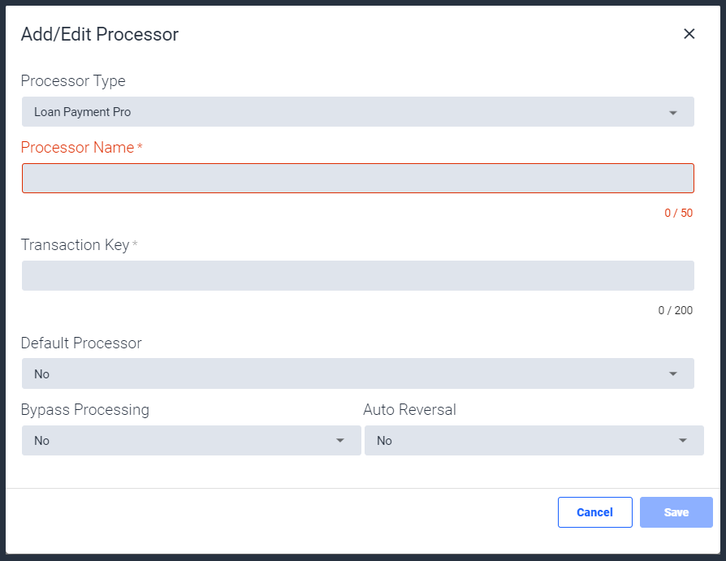Cancel the processor changes

pyautogui.click(x=595, y=512)
